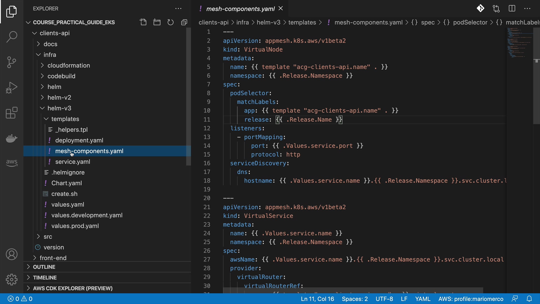
Task: Expand the cloudformation folder
Action: (x=69, y=65)
